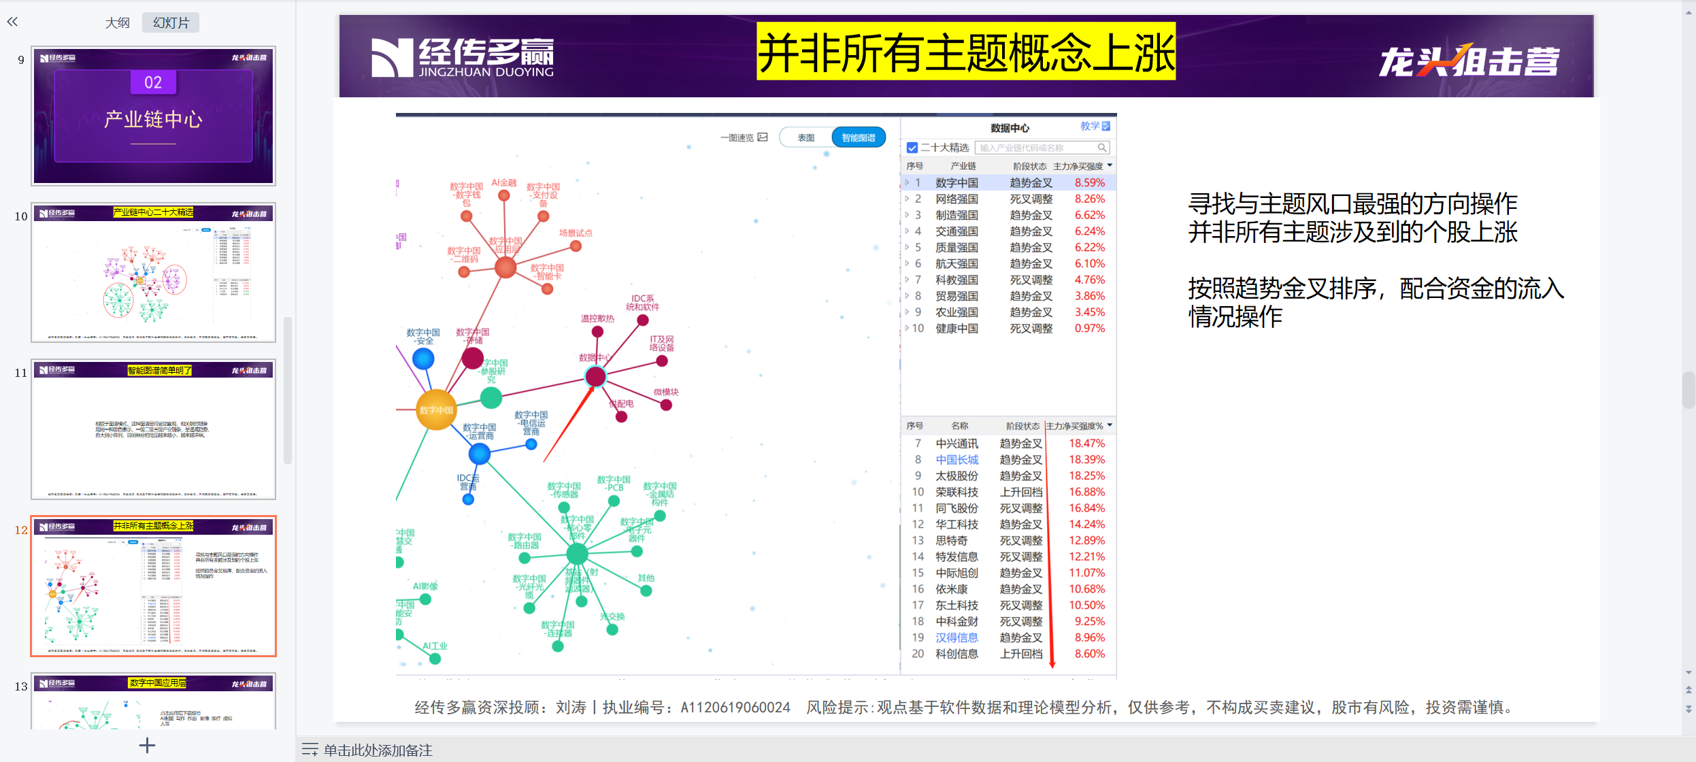The width and height of the screenshot is (1696, 762).
Task: Select slide 9 thumbnail 产业链中心
Action: click(x=153, y=116)
